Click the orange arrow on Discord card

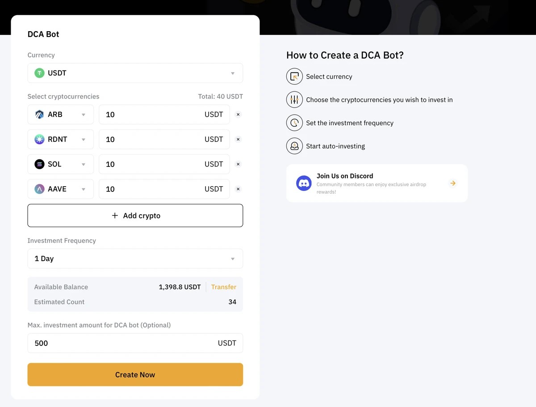[452, 183]
